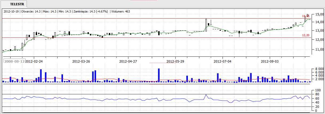Click the tall white candle before 2012-07-04
Image resolution: width=325 pixels, height=114 pixels.
(x=206, y=25)
